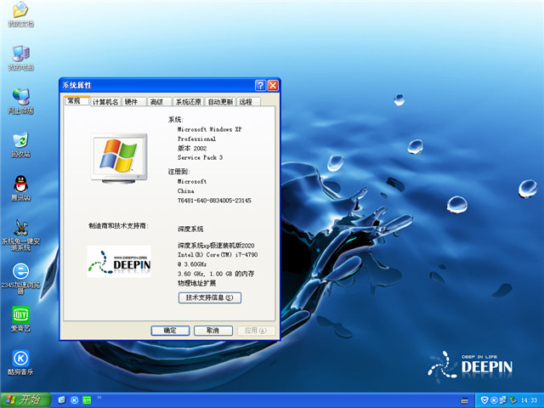
Task: Click the 技术支持信息 button
Action: (x=210, y=297)
